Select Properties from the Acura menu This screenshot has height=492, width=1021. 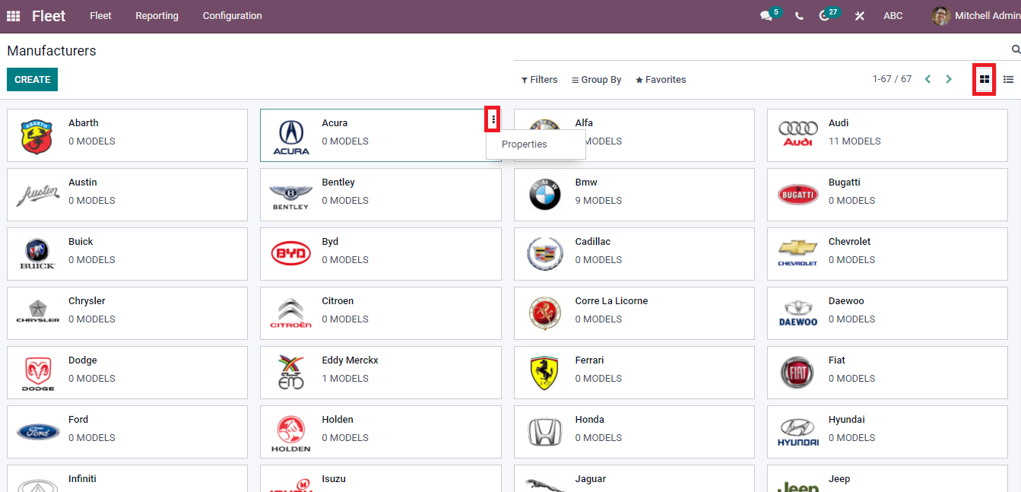[536, 144]
